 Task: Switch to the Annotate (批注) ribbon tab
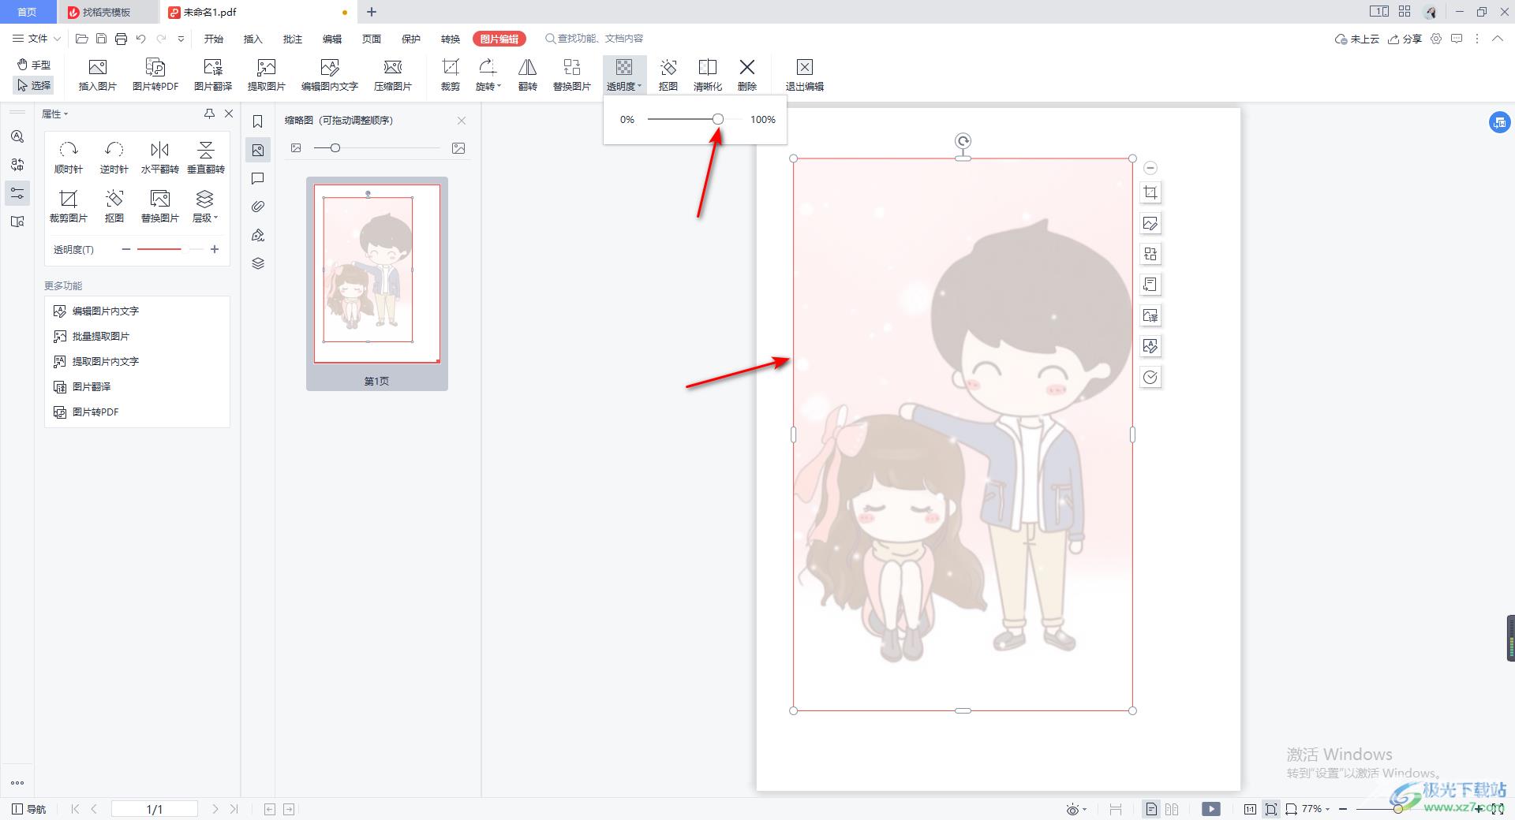(293, 39)
